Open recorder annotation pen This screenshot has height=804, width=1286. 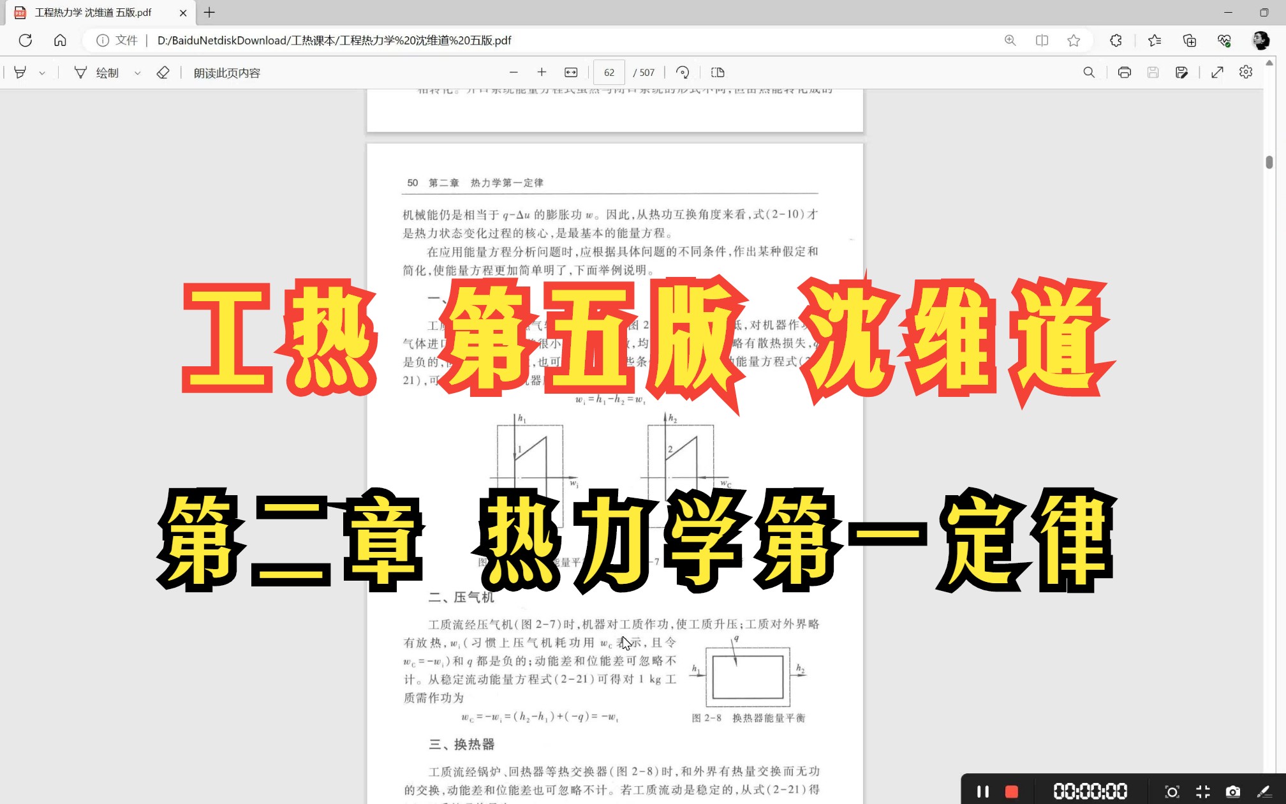pyautogui.click(x=1263, y=792)
